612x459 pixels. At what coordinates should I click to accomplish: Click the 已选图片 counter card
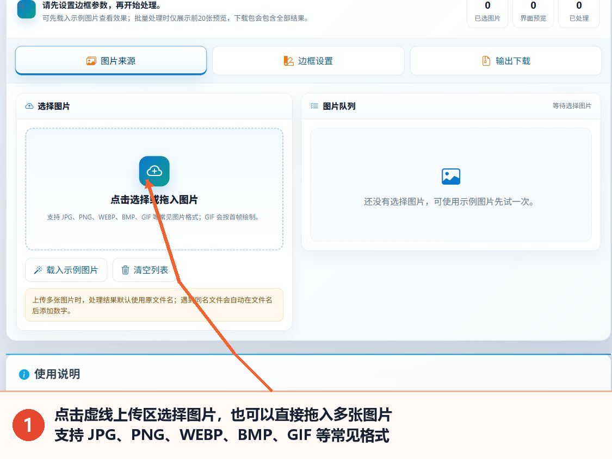pos(487,12)
